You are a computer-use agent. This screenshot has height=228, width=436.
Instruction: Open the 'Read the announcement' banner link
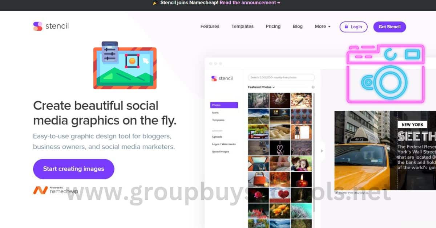[x=250, y=3]
